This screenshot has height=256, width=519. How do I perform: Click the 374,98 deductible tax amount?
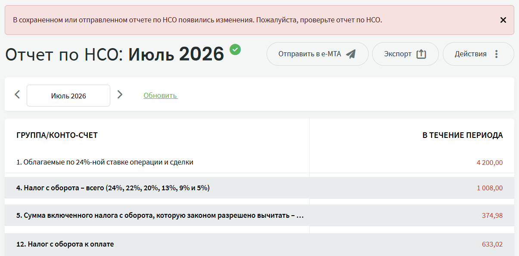492,216
